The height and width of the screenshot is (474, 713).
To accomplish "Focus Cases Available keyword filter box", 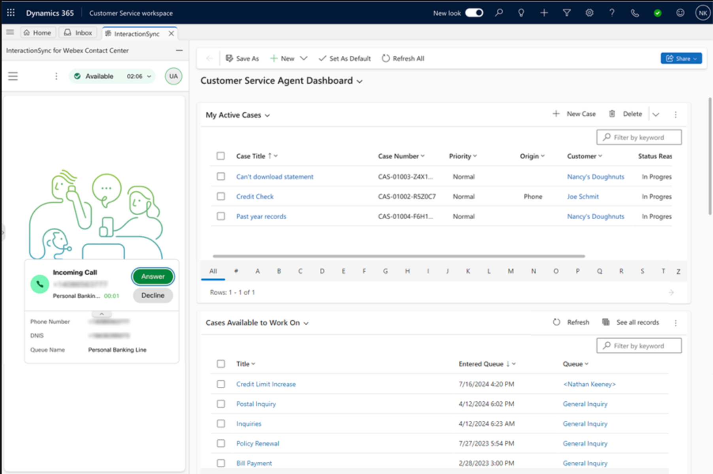I will 639,346.
